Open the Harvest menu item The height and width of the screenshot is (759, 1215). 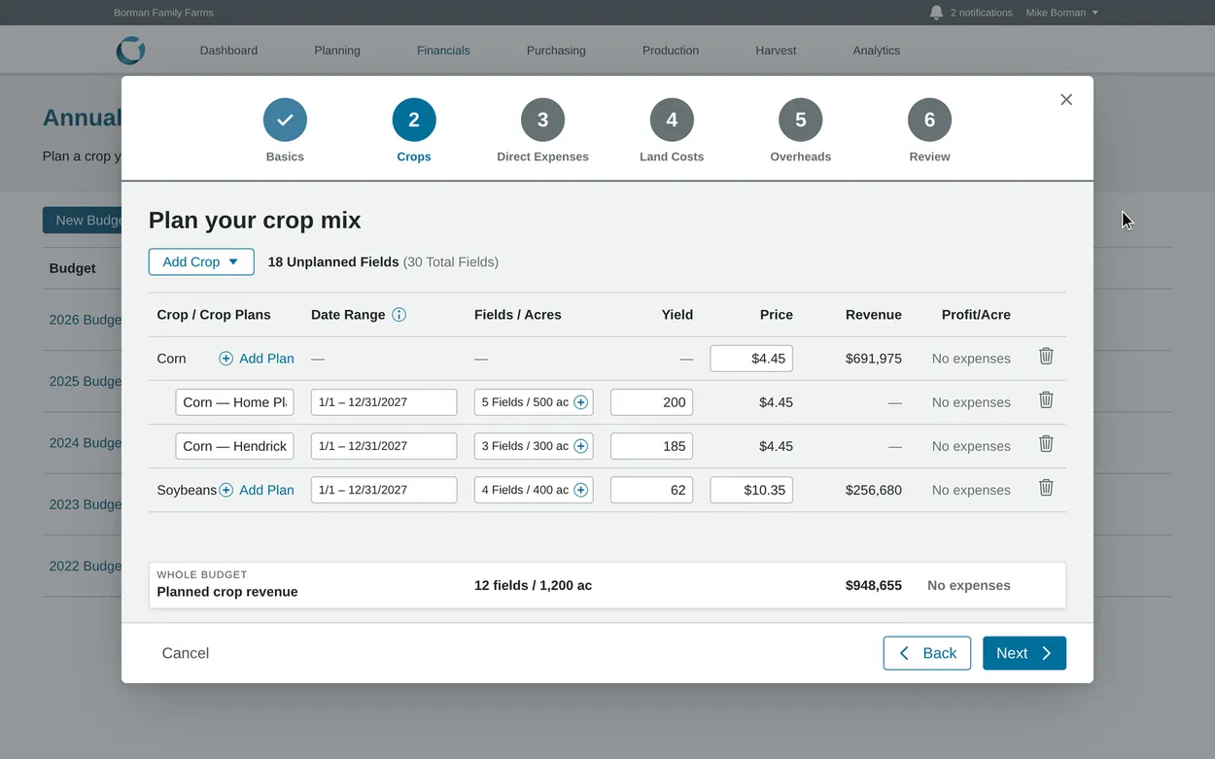776,51
